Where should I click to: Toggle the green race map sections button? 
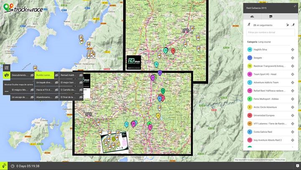pos(7,75)
